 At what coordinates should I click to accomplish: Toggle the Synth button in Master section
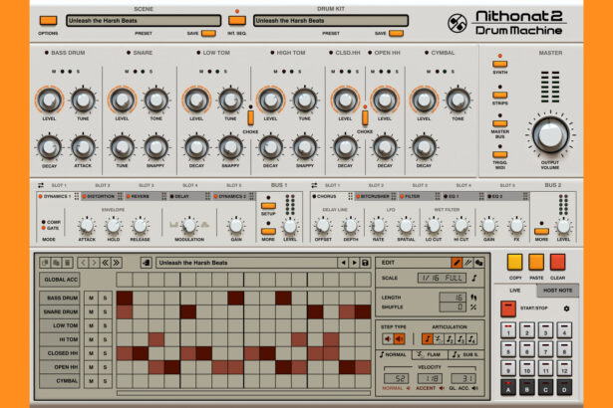(499, 64)
